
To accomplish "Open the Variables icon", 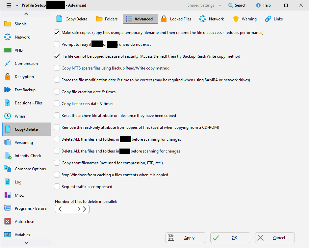I will [x=8, y=234].
